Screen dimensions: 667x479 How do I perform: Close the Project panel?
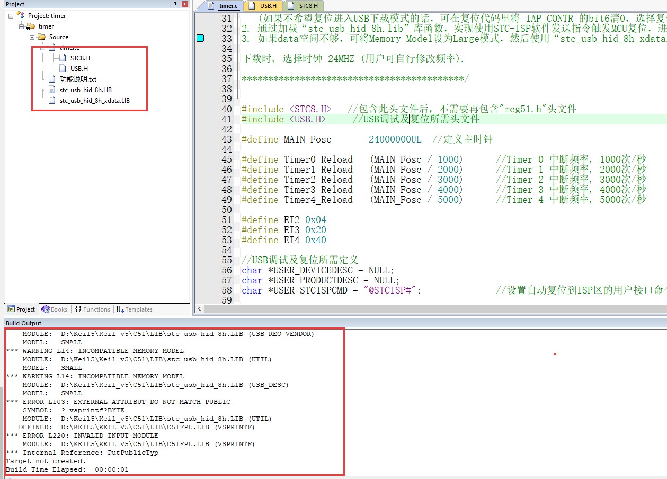(184, 4)
